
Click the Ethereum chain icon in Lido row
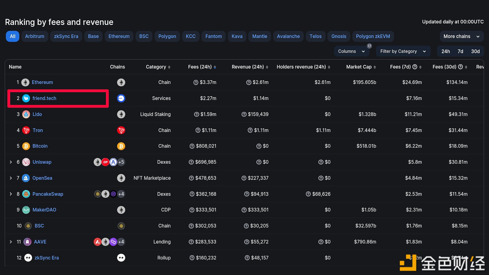121,114
